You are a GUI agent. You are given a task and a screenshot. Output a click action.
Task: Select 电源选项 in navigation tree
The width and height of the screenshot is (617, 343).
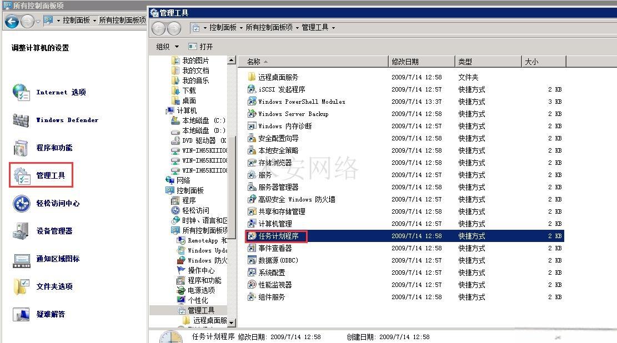201,290
